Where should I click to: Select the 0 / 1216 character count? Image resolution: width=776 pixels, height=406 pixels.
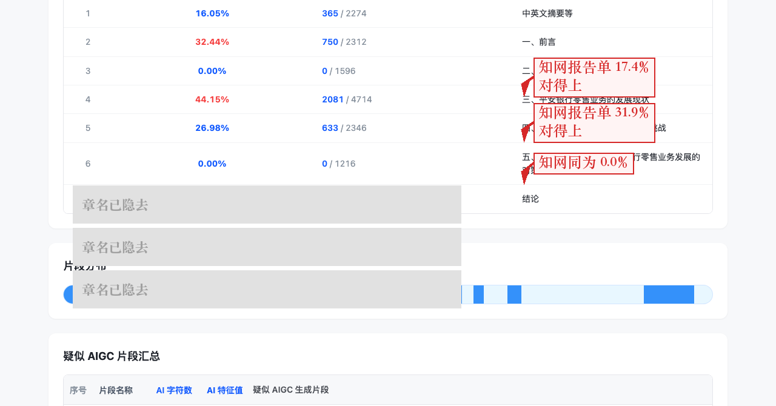(x=339, y=164)
